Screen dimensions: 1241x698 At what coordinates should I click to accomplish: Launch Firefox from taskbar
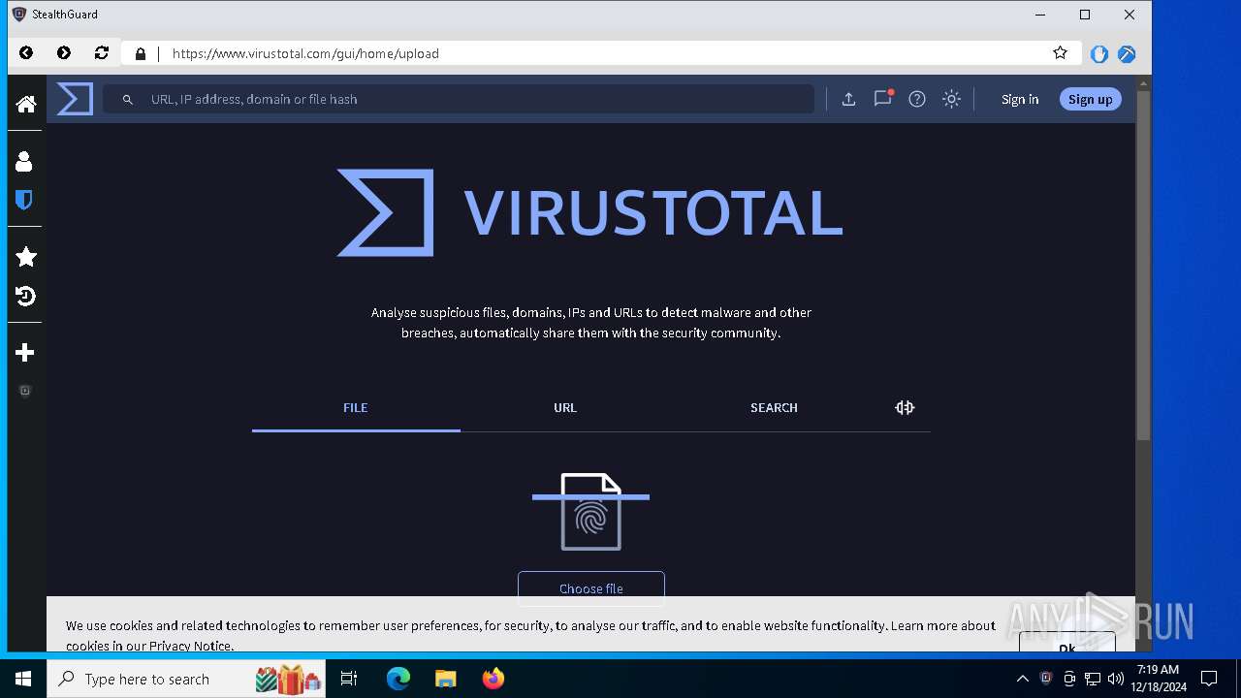493,679
